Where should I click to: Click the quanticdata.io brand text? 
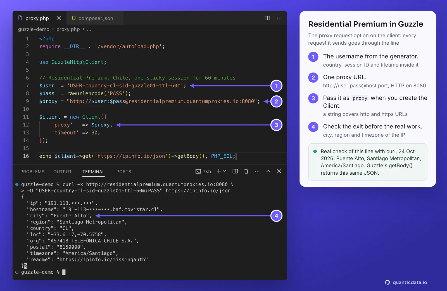(410, 282)
